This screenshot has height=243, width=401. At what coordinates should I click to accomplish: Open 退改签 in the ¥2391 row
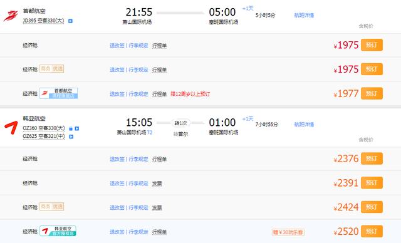[x=117, y=184]
